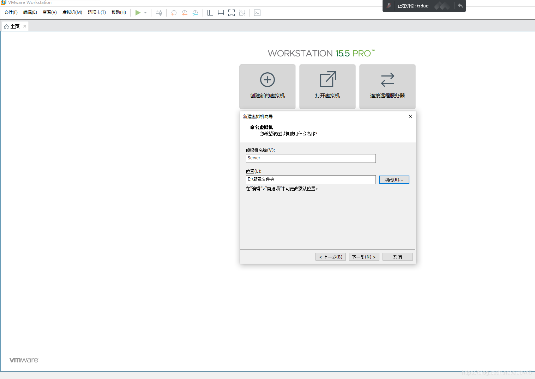Click the vmware logo at bottom left

[x=24, y=360]
